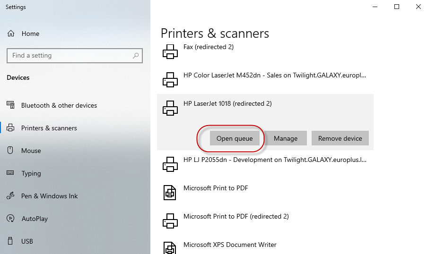Click the Fax (redirected 2) printer icon
427x254 pixels.
(170, 51)
